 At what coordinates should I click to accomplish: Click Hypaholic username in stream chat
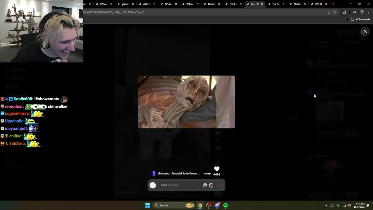[15, 121]
